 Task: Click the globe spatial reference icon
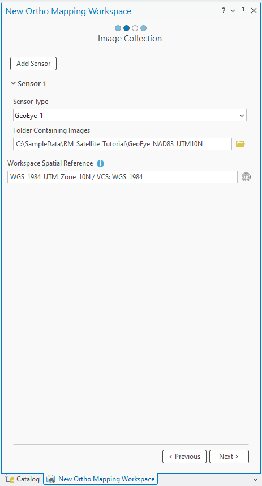[246, 177]
